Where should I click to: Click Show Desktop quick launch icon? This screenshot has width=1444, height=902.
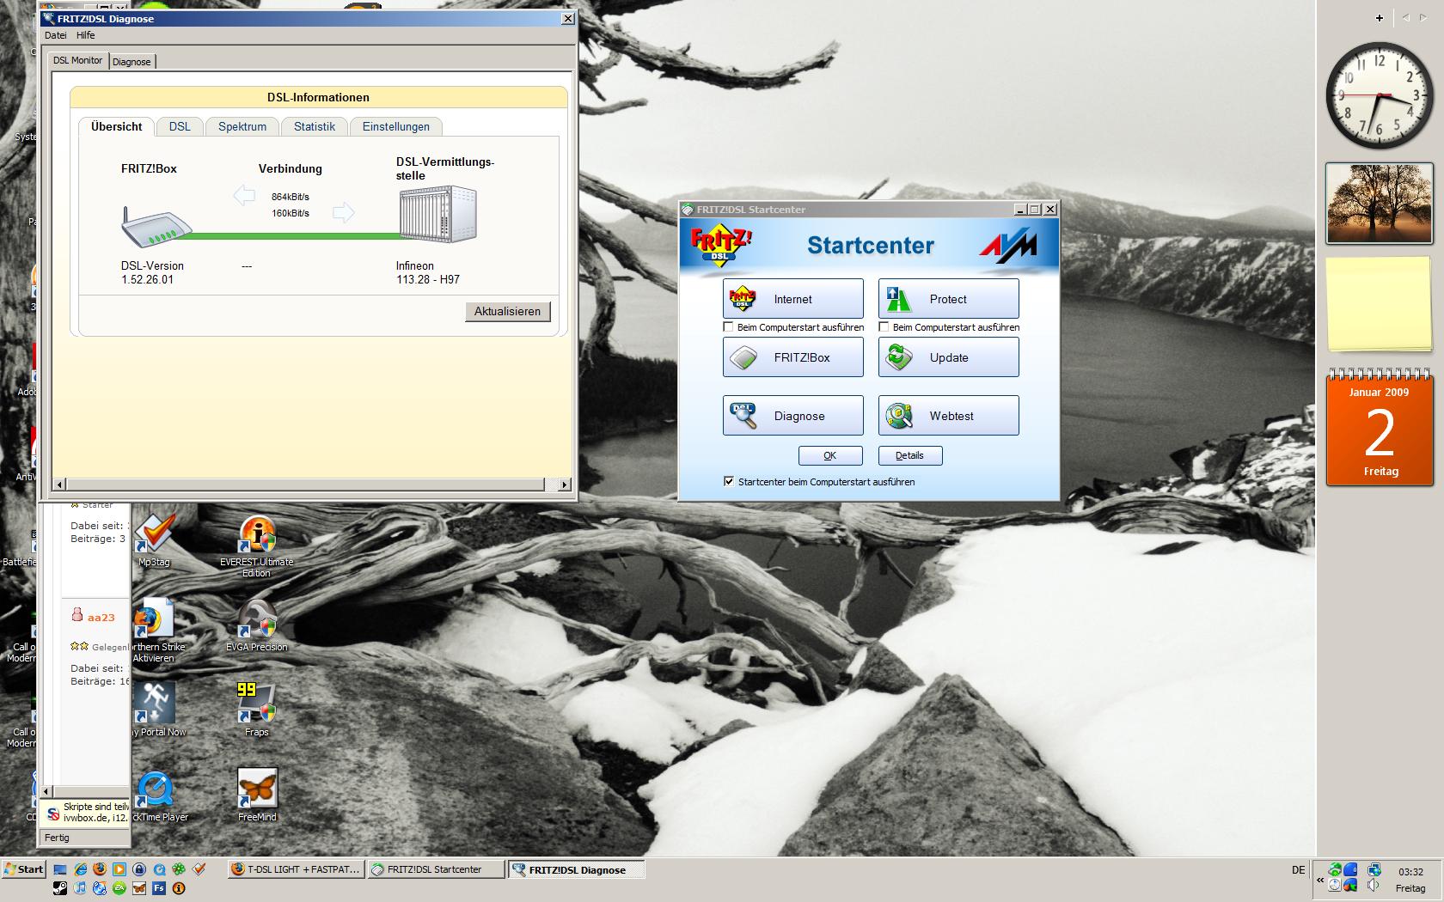pos(61,869)
